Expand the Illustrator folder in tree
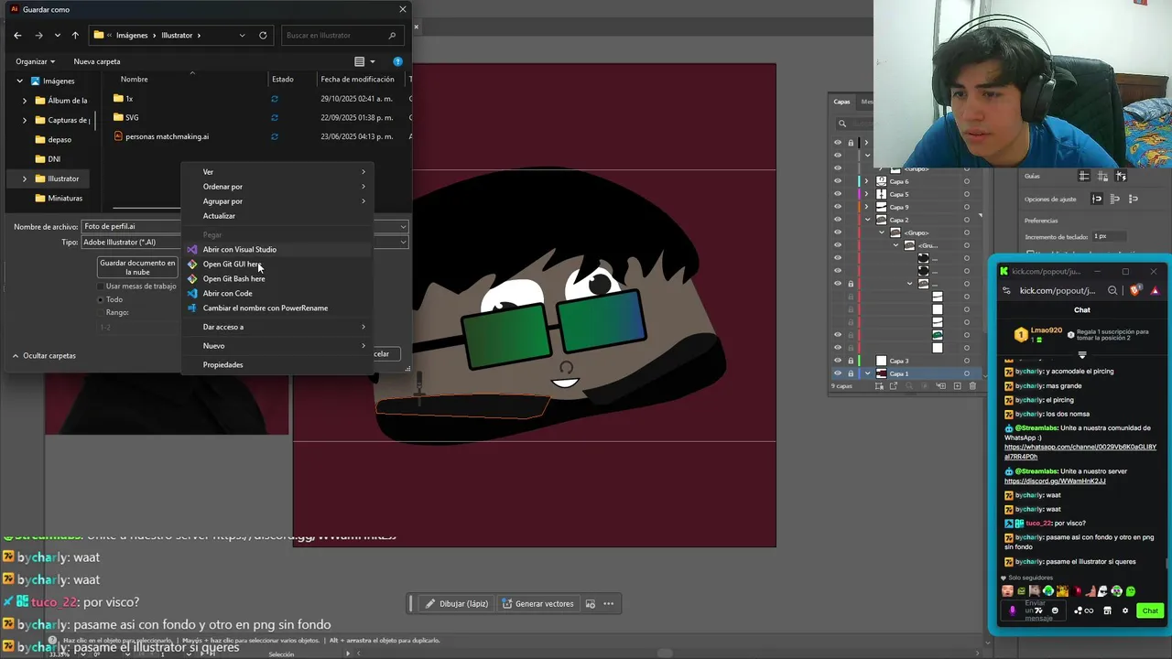This screenshot has height=659, width=1172. [x=25, y=178]
